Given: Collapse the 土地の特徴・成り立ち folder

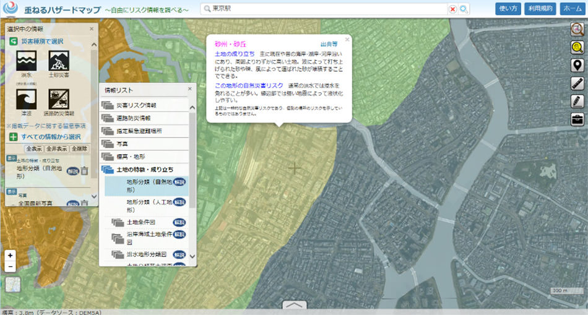Looking at the screenshot, I should [144, 169].
